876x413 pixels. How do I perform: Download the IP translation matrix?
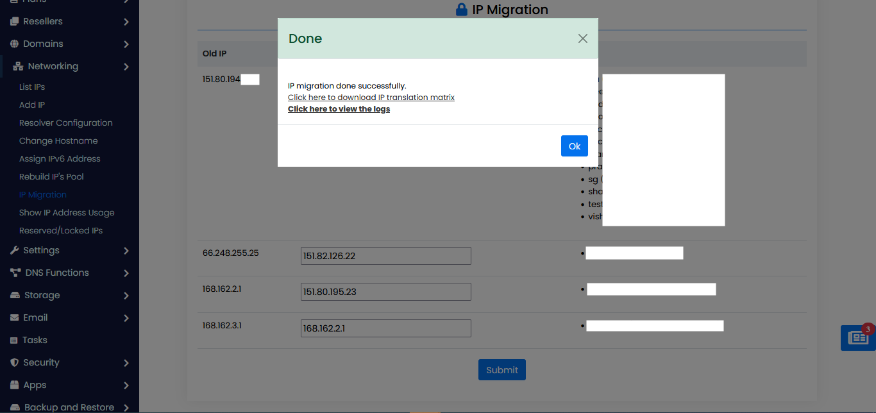(371, 97)
